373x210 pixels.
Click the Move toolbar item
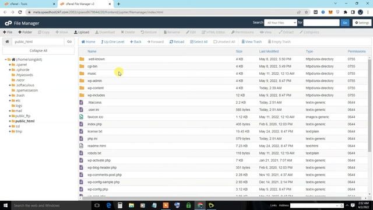pyautogui.click(x=62, y=32)
